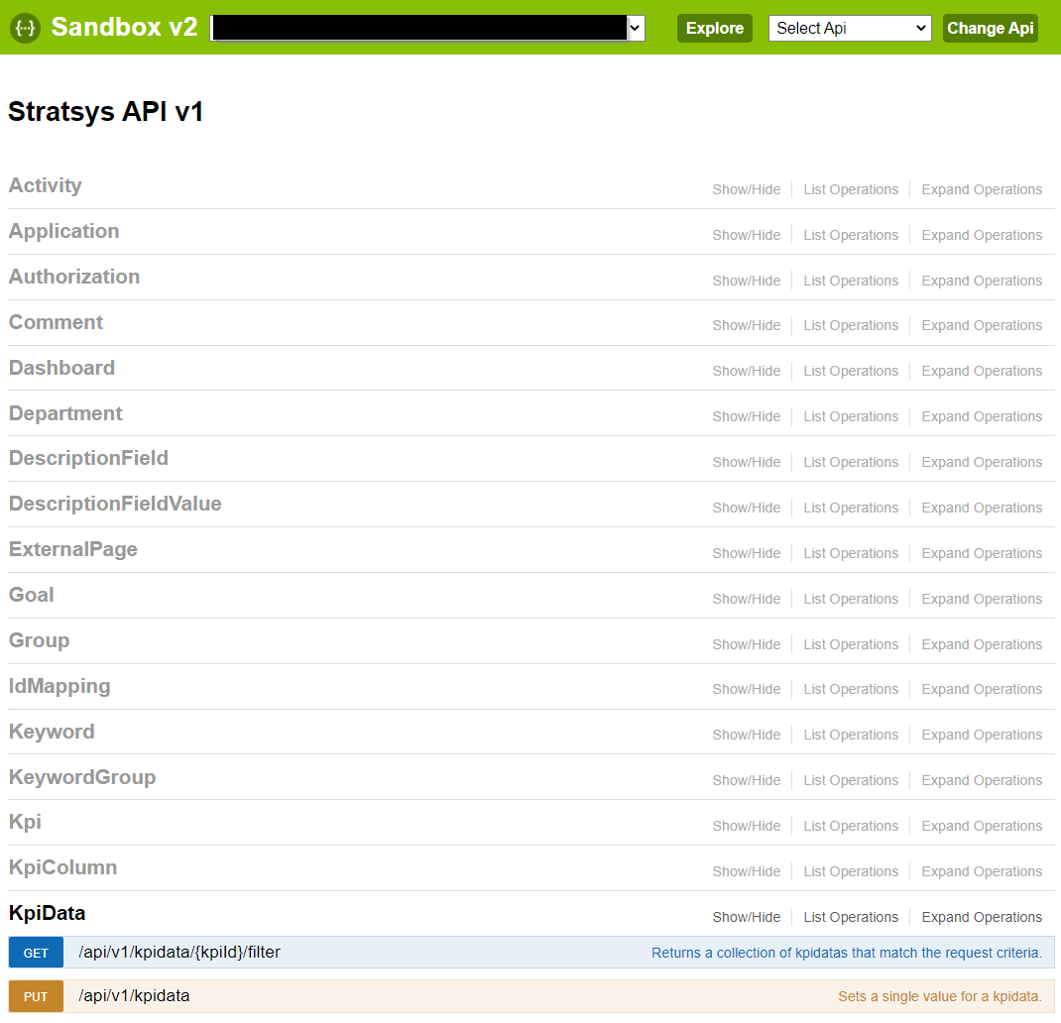Toggle Show/Hide for Dashboard
The height and width of the screenshot is (1023, 1061).
pyautogui.click(x=746, y=371)
